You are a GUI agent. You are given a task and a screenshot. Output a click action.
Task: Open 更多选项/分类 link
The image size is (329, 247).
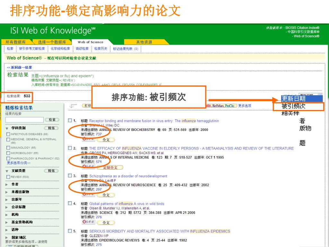[x=19, y=163]
